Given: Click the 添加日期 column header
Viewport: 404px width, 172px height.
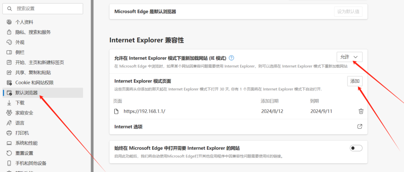Looking at the screenshot, I should point(269,101).
